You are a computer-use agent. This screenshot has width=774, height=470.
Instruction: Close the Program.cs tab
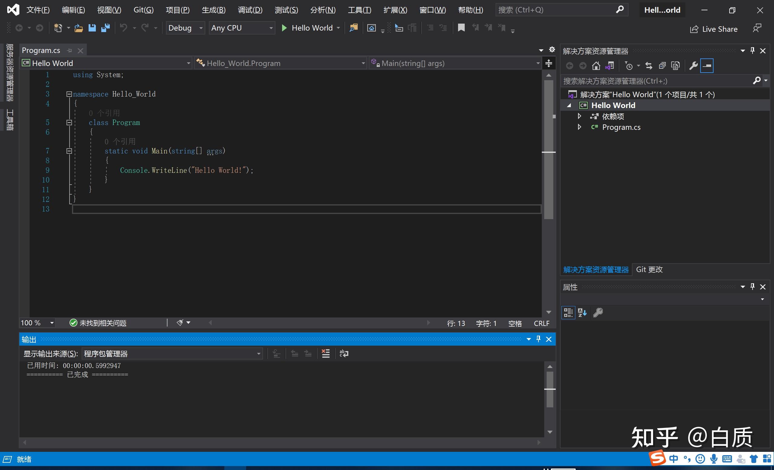point(80,51)
